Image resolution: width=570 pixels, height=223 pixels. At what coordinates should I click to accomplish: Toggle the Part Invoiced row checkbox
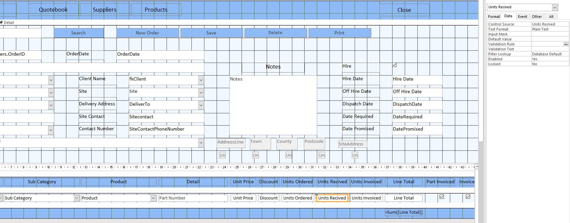[442, 197]
